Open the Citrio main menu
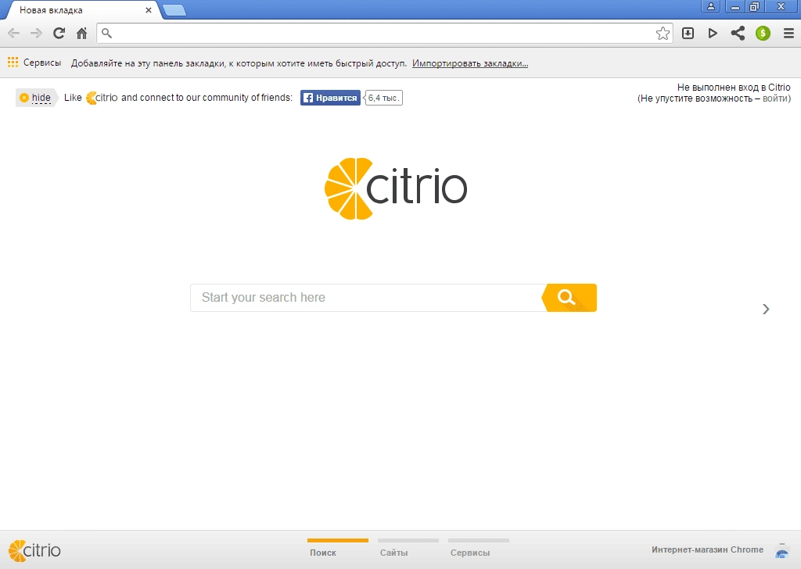Screen dimensions: 801x569 (788, 34)
